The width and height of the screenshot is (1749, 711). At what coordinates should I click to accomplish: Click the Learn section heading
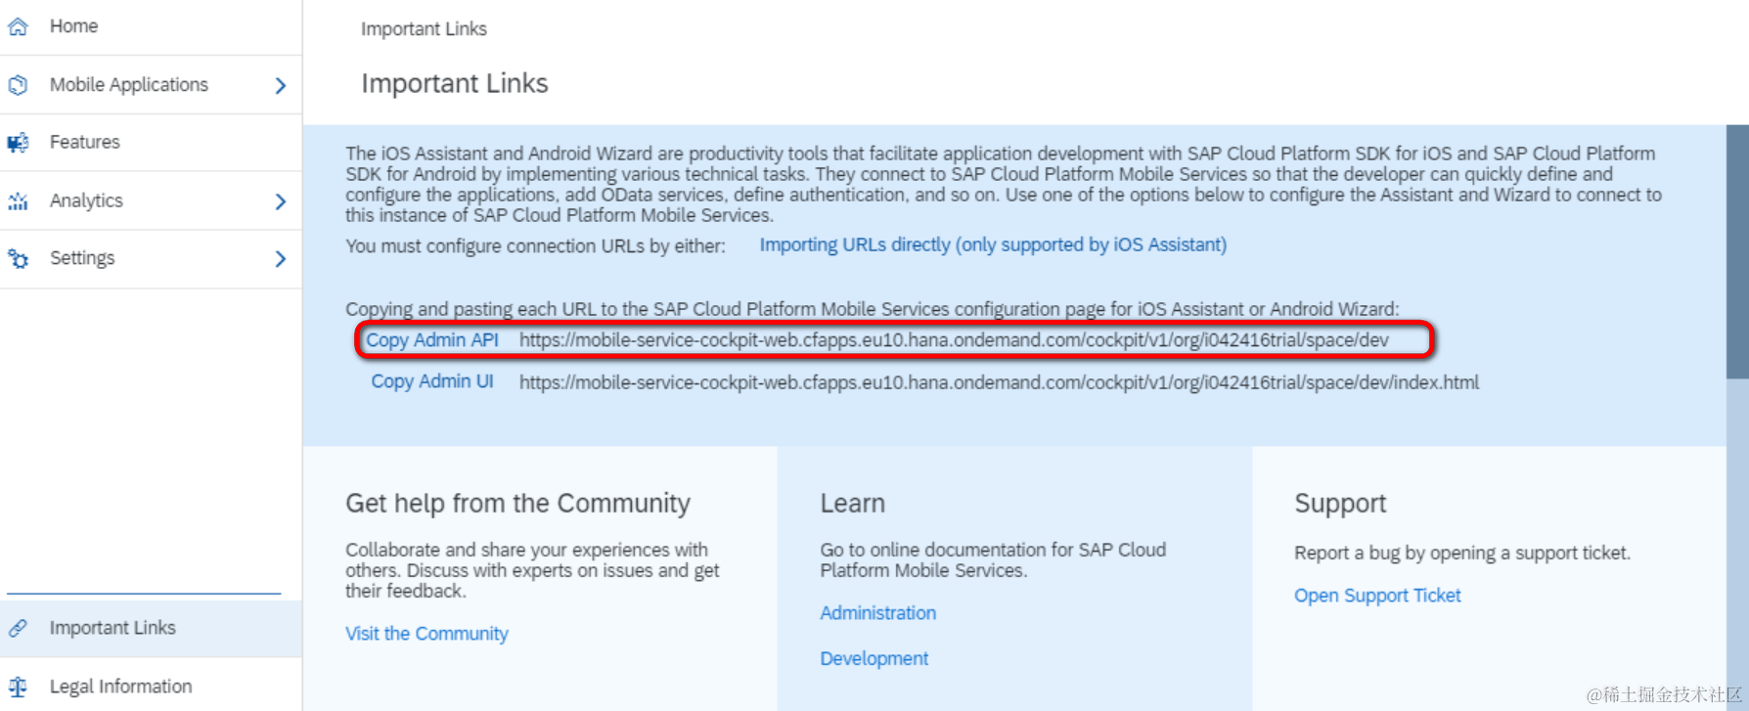pyautogui.click(x=852, y=504)
